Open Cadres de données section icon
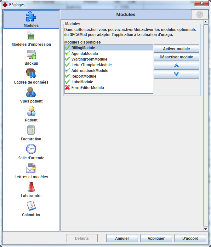Image resolution: width=211 pixels, height=247 pixels. [x=31, y=73]
